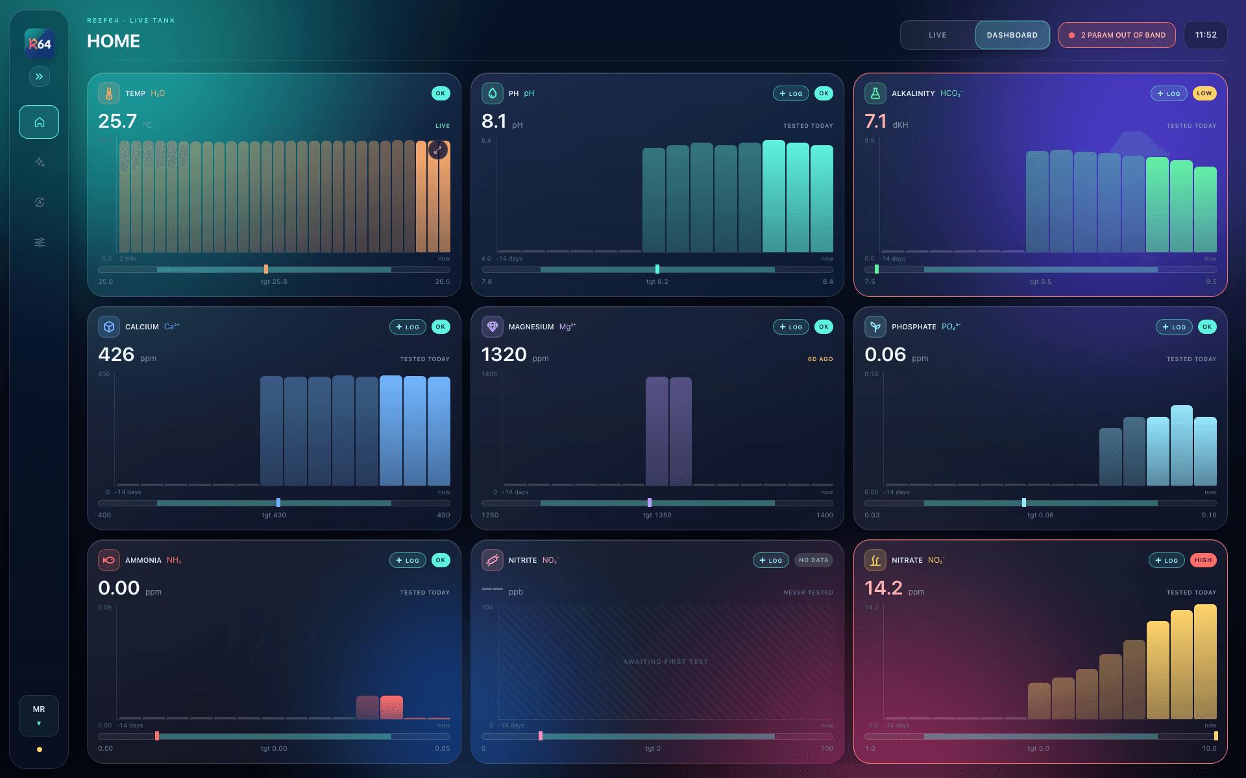Add a Nitrate log entry
Viewport: 1246px width, 778px height.
[x=1167, y=560]
